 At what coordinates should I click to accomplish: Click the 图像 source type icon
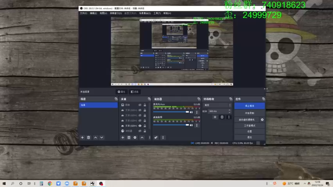tap(123, 105)
